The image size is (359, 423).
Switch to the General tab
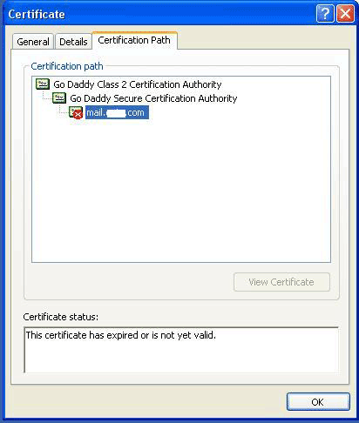pos(33,42)
